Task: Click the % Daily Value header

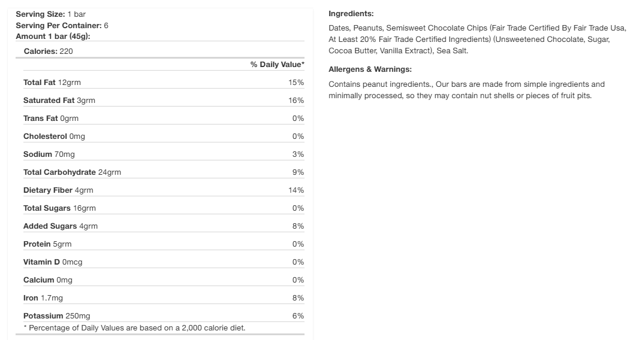Action: pos(277,65)
